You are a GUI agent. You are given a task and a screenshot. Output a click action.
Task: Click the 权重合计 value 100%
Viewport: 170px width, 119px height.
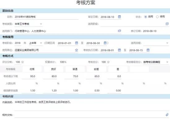pos(63,62)
